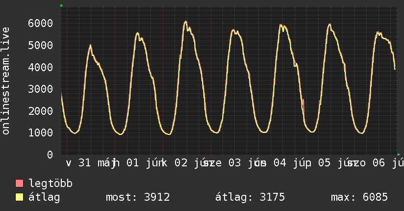Click the yellow átlag legend swatch
Viewport: 404px width, 211px height.
[x=19, y=197]
